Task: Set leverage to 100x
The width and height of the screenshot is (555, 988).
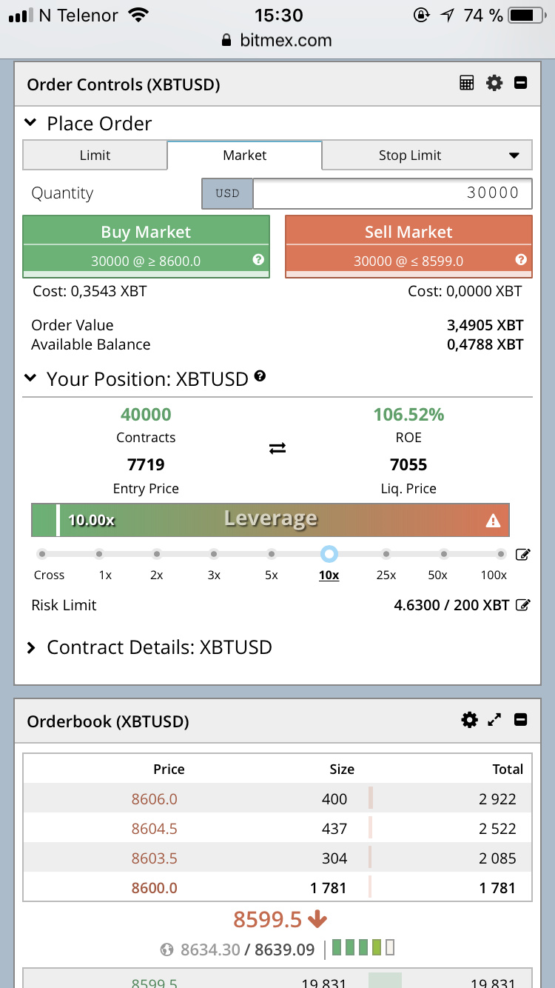Action: 501,554
